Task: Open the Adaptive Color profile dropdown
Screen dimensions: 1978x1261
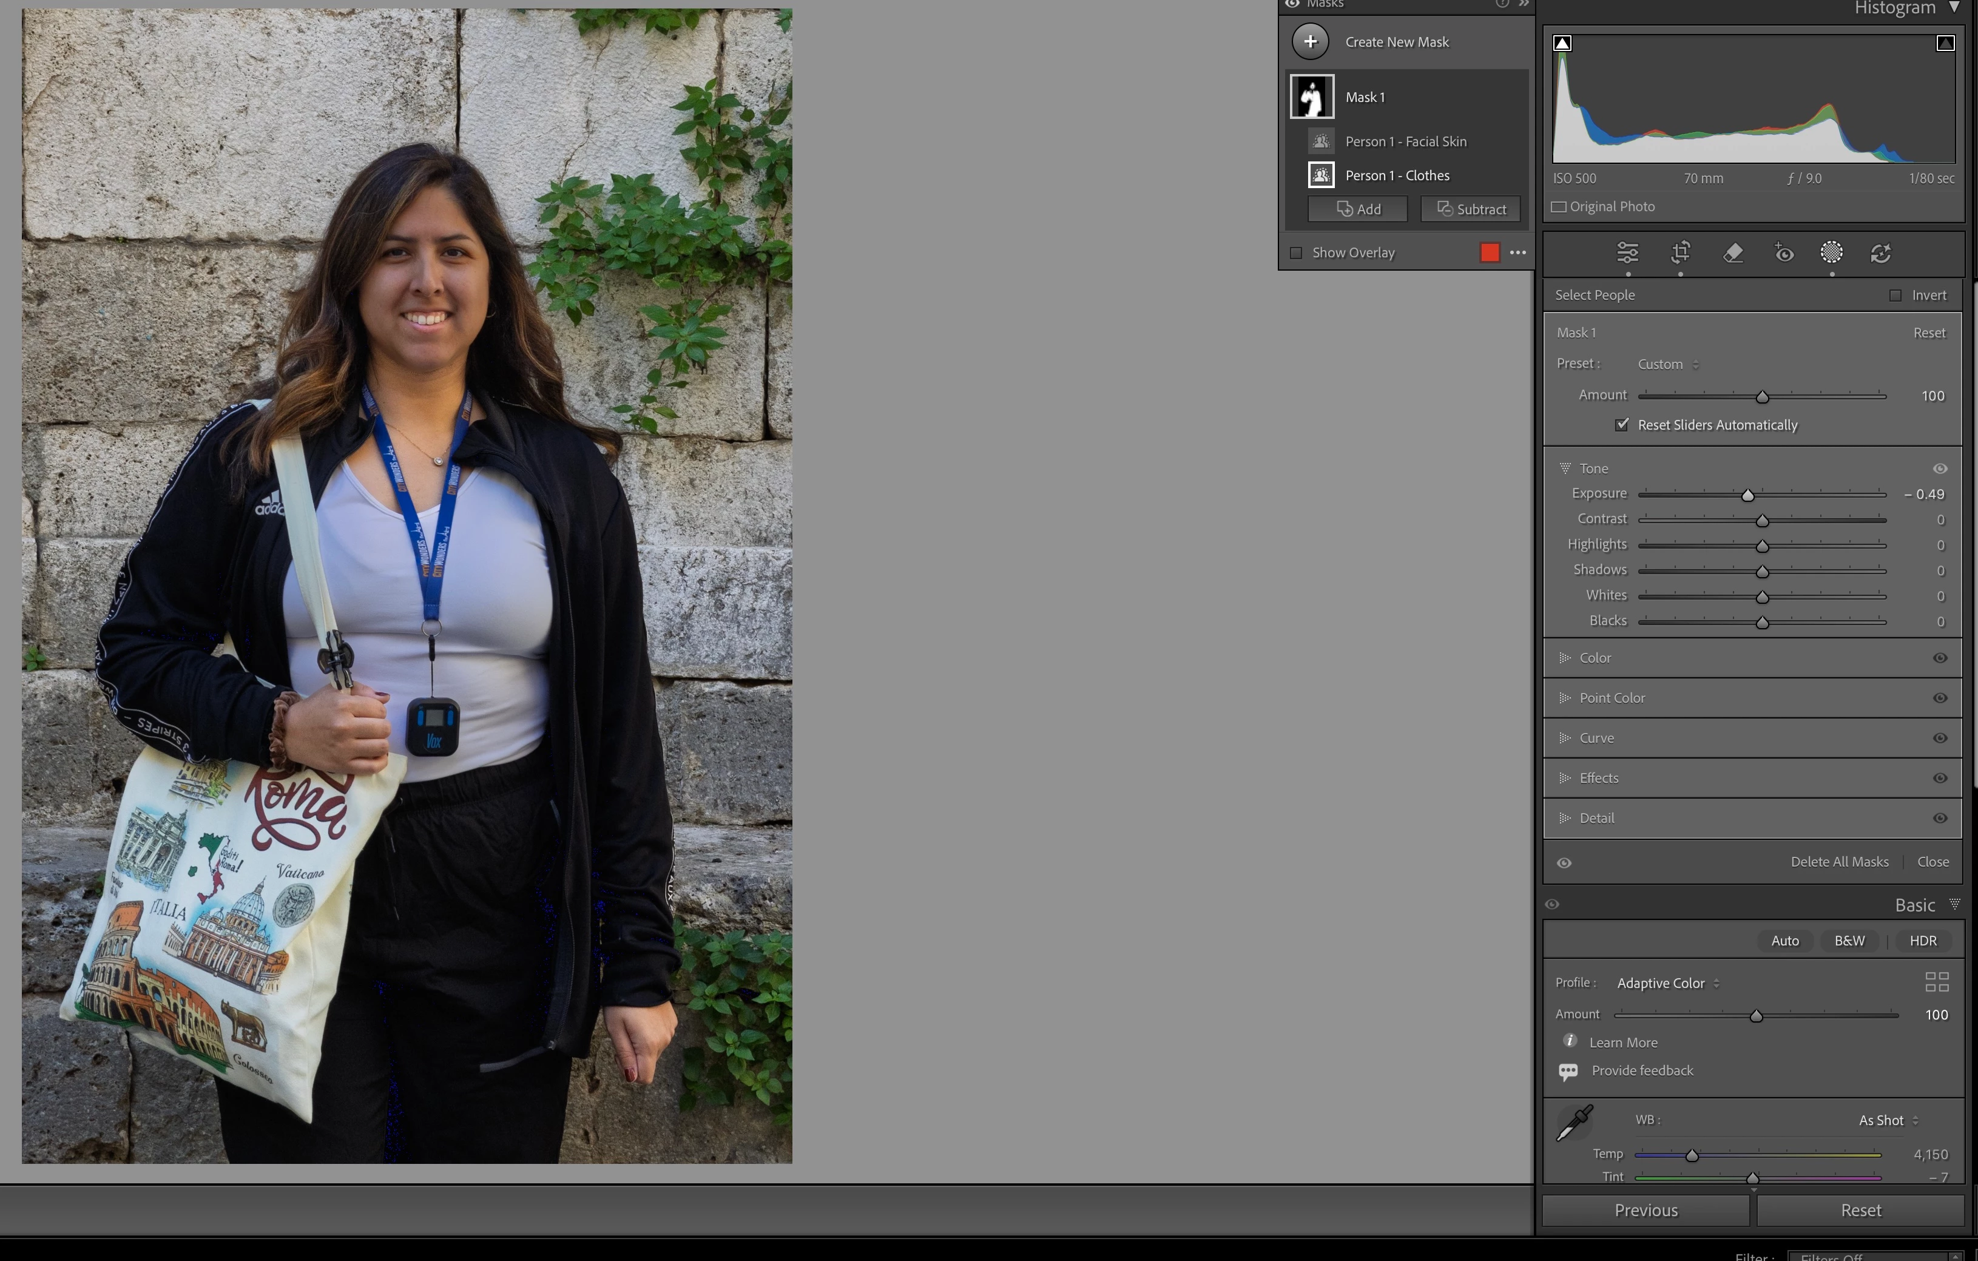Action: click(x=1667, y=983)
